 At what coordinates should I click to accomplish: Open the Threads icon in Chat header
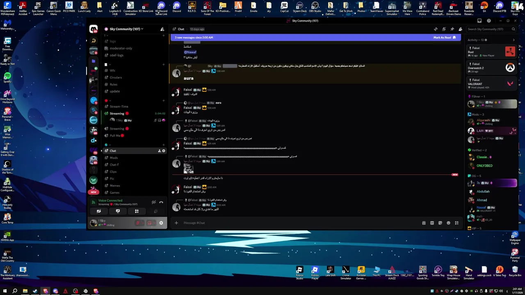pos(436,29)
